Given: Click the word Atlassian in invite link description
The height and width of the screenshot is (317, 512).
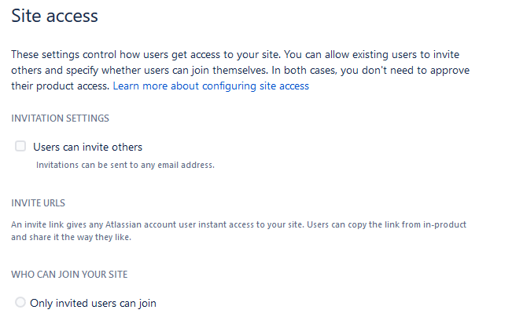Looking at the screenshot, I should [x=123, y=224].
